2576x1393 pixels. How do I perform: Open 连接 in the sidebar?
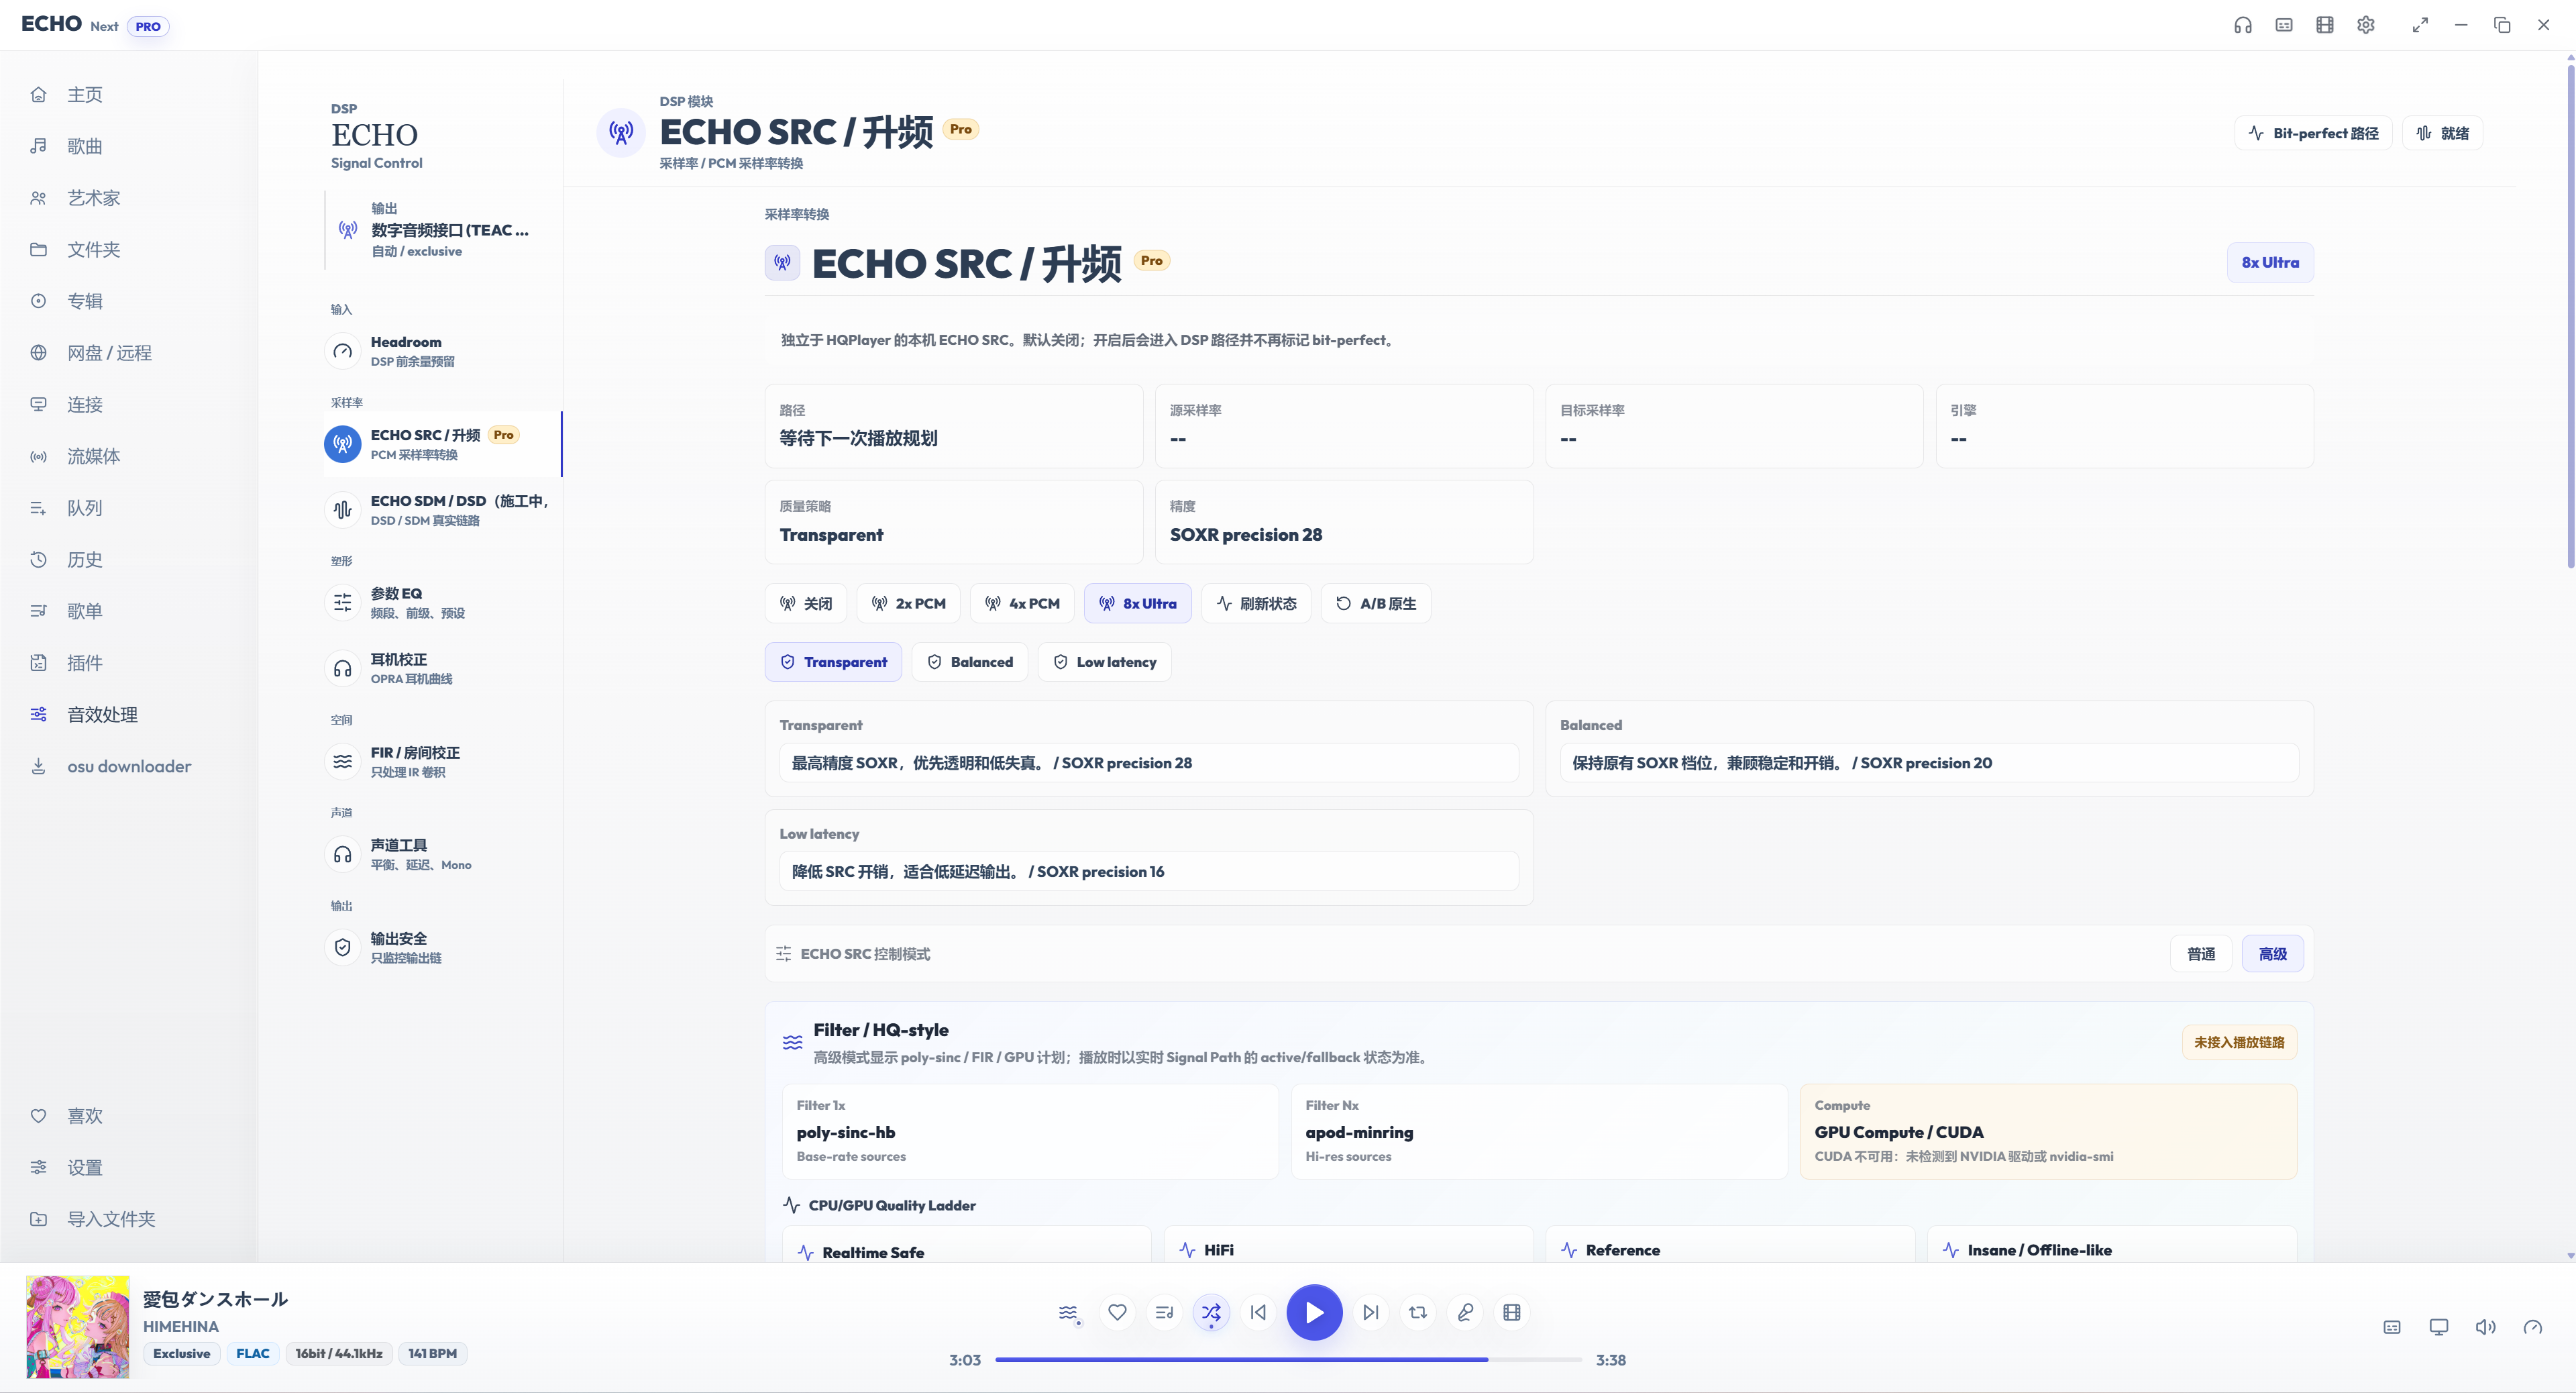[129, 405]
